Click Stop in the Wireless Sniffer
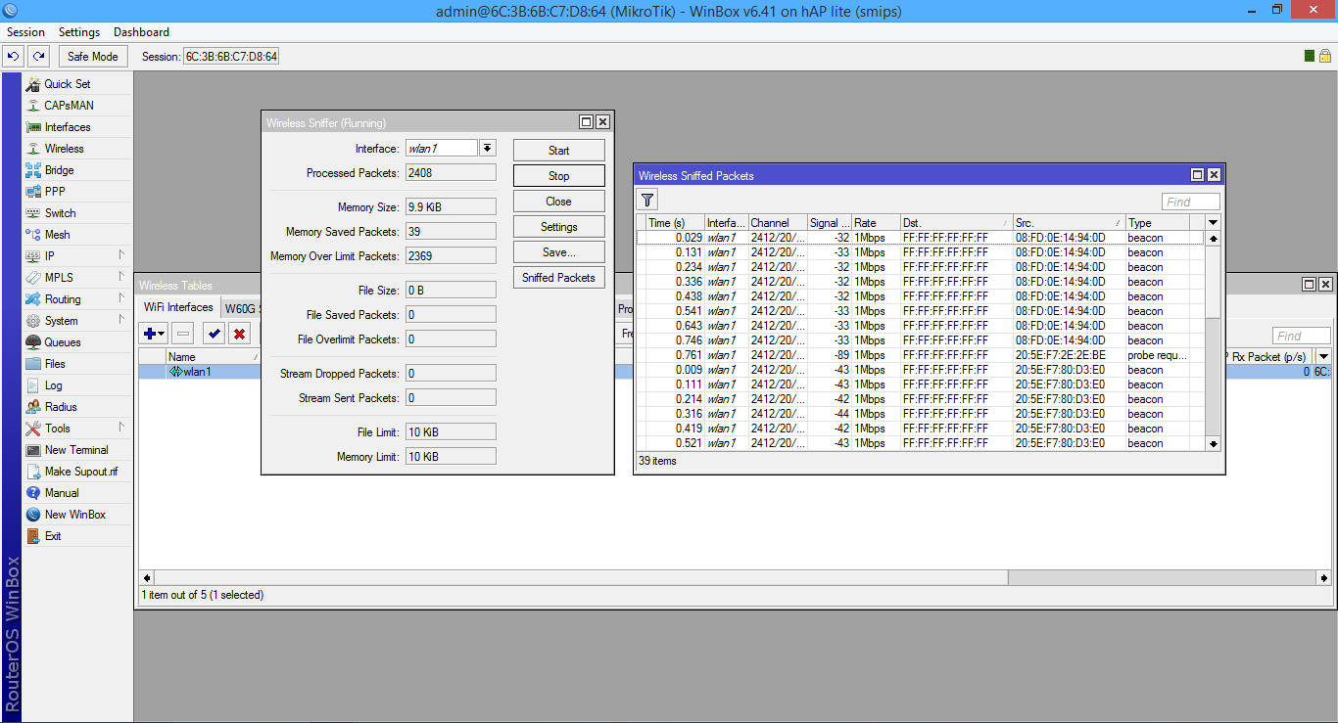Image resolution: width=1338 pixels, height=723 pixels. click(x=558, y=175)
